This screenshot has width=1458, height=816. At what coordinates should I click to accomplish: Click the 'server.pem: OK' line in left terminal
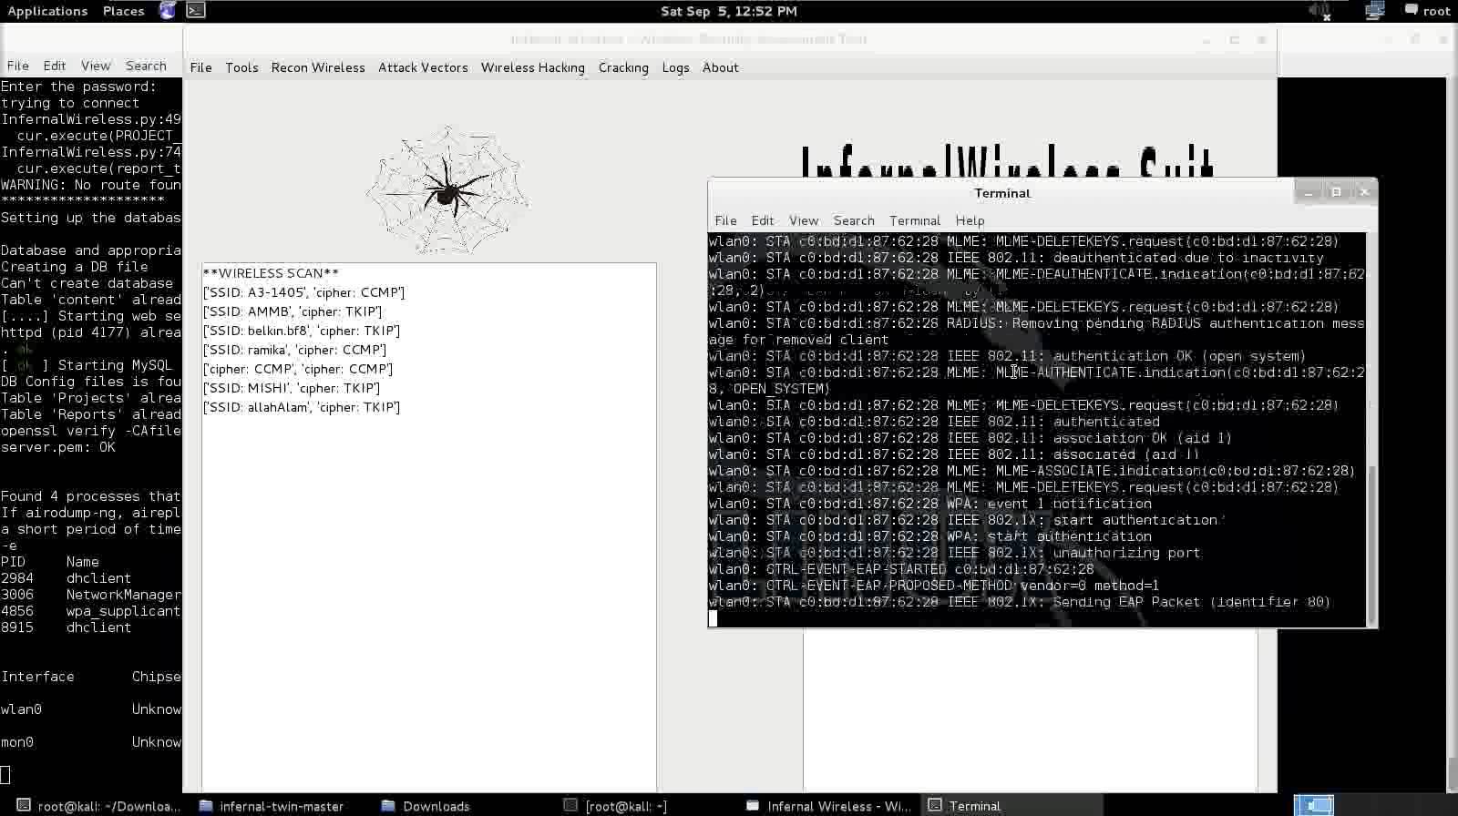[x=58, y=447]
